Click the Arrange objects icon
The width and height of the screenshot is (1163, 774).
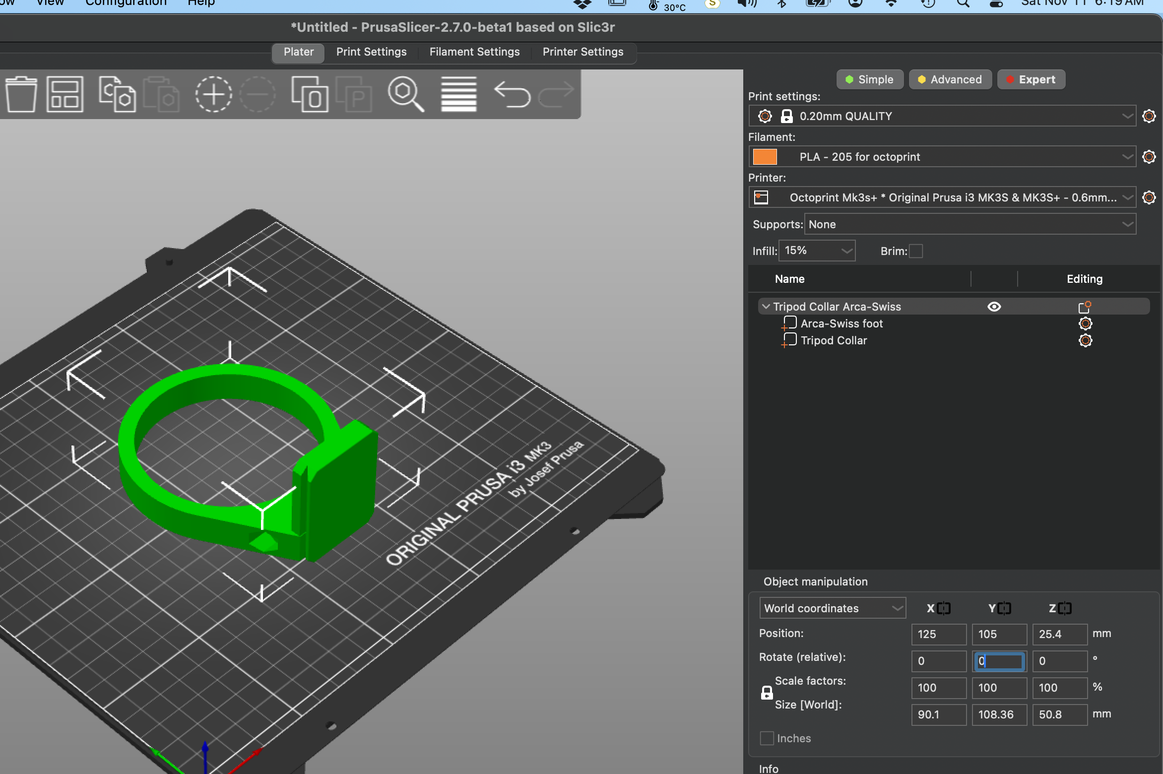65,94
